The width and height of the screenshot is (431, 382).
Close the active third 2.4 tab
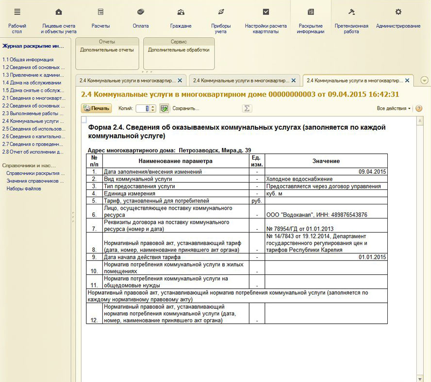[x=407, y=81]
